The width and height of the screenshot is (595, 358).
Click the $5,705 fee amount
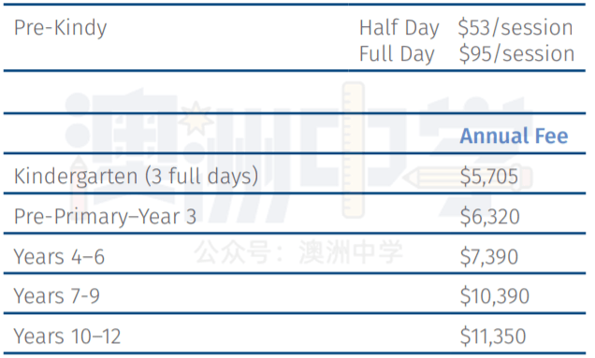tap(488, 177)
